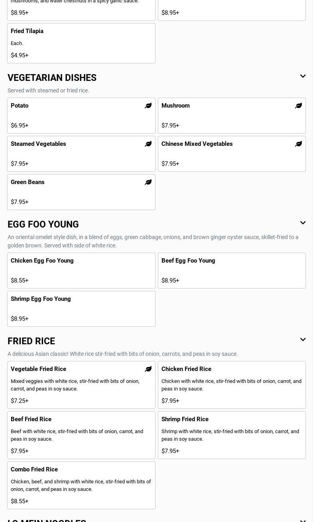Click the leaf icon on Green Beans

[148, 182]
